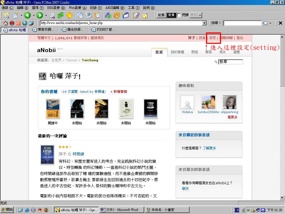Switch to the PIXNET browser tab
The image size is (285, 214).
point(103,30)
